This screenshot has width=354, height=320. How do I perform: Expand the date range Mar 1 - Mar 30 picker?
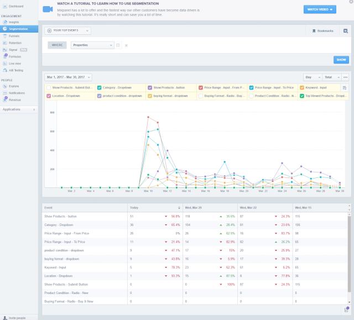69,77
